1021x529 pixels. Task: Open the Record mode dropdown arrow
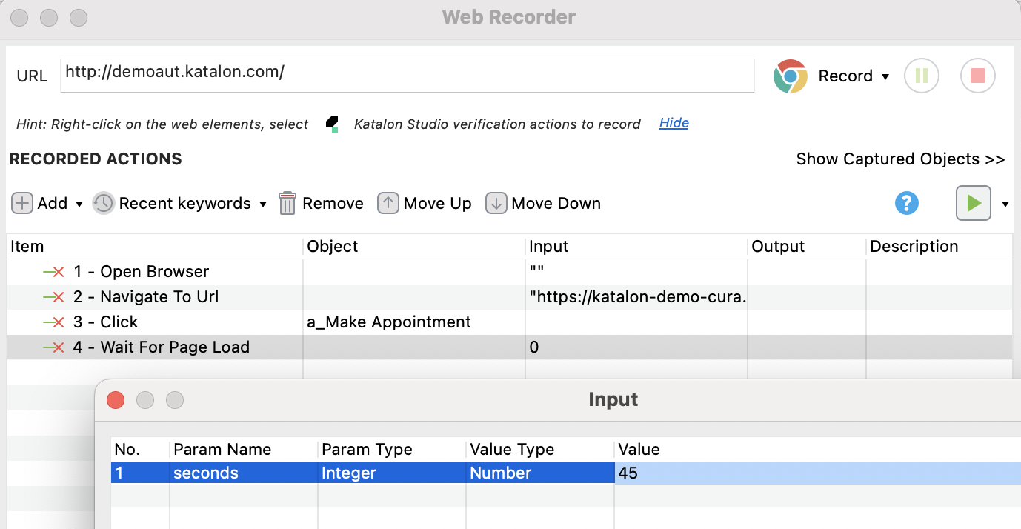886,76
